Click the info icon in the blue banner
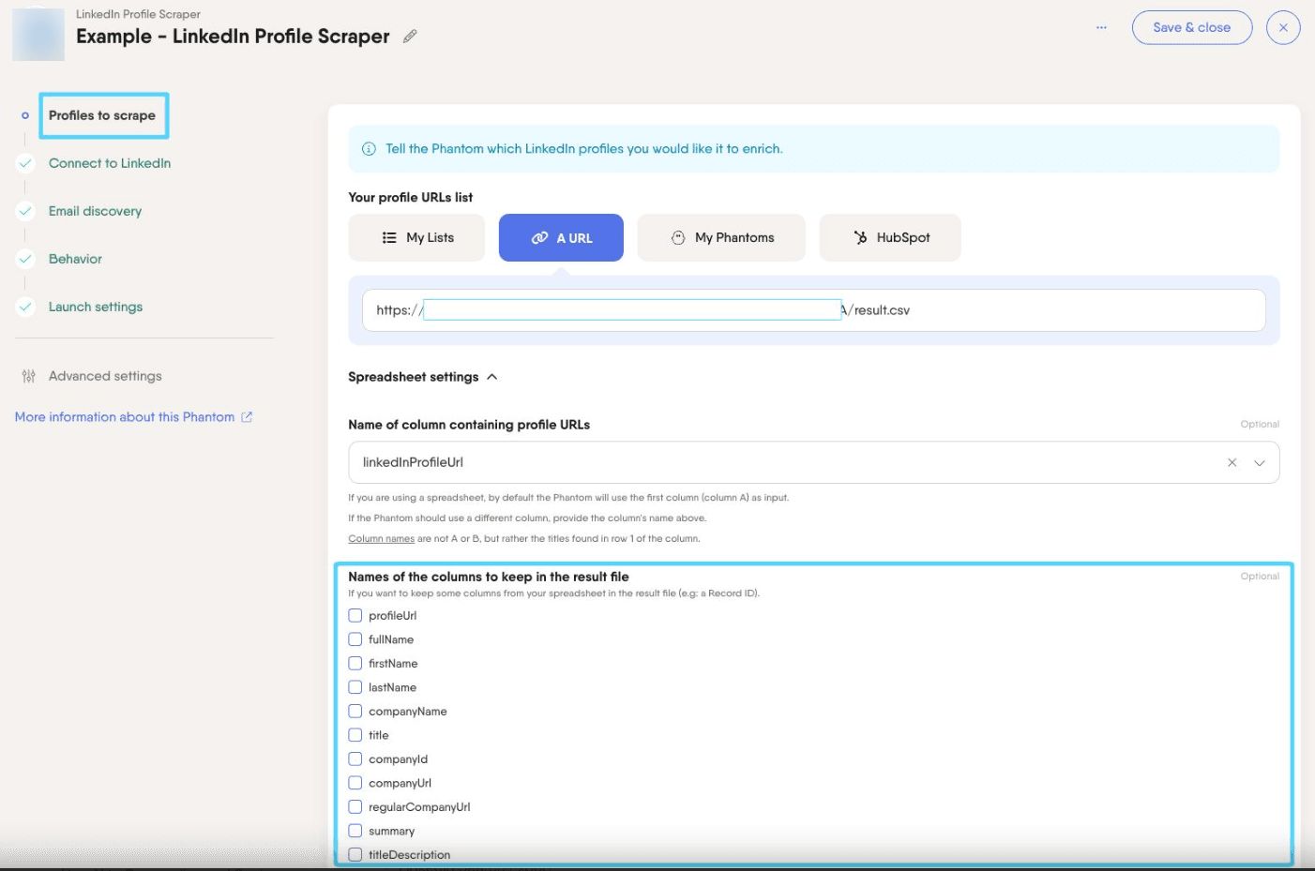 point(370,149)
